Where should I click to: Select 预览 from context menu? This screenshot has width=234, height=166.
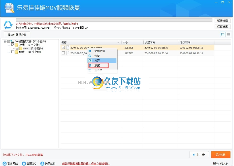(x=102, y=65)
